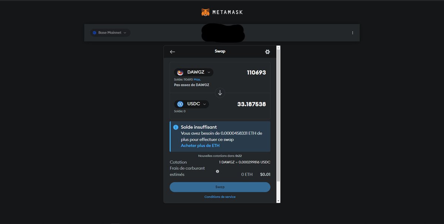Click the Cotation label
Screen dimensions: 444x224
(178, 162)
